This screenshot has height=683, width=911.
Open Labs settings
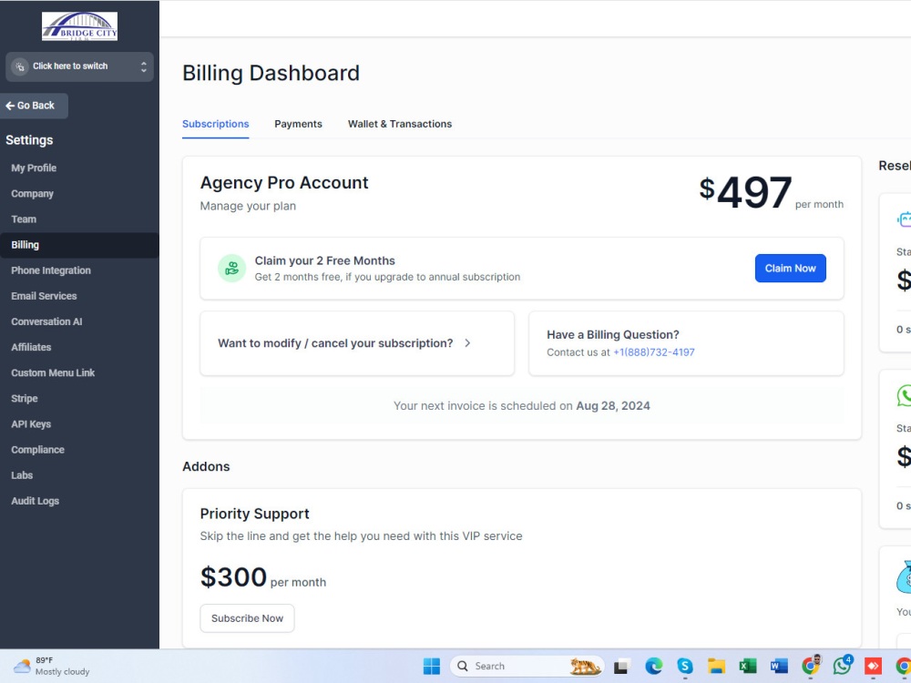click(x=22, y=475)
